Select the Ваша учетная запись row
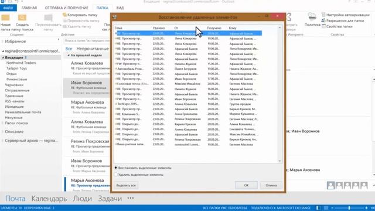375x211 pixels. pyautogui.click(x=188, y=145)
